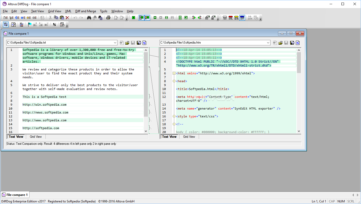Select right pane Text View tab
This screenshot has height=204, width=361.
pos(170,137)
